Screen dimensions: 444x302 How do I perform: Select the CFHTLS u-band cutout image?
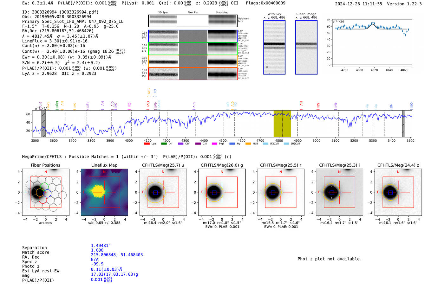[x=163, y=192]
